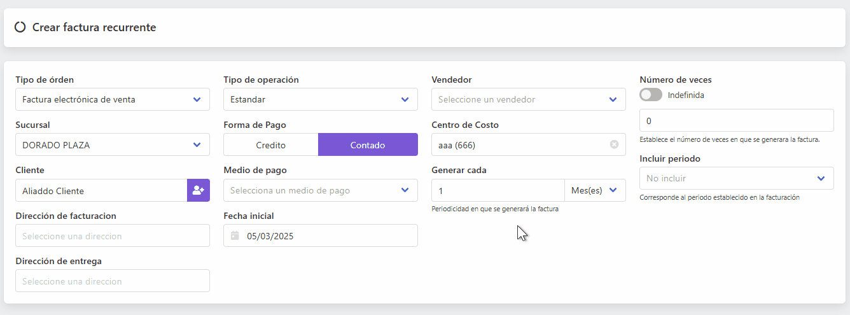Image resolution: width=850 pixels, height=315 pixels.
Task: Click the Número de veces input field
Action: (737, 120)
